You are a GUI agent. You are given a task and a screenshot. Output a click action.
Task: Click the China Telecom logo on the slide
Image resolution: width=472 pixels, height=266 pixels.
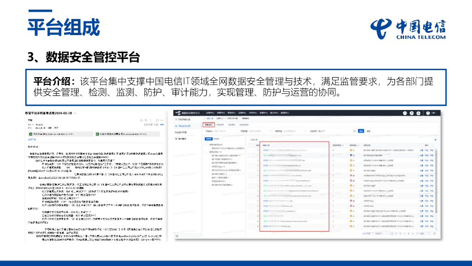pos(408,29)
